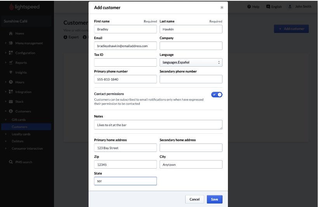Toggle the Contact permissions switch off
This screenshot has height=207, width=318.
tap(217, 95)
